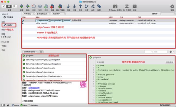Open the commit ordering dropdown next to 显示远程分支

[58, 14]
